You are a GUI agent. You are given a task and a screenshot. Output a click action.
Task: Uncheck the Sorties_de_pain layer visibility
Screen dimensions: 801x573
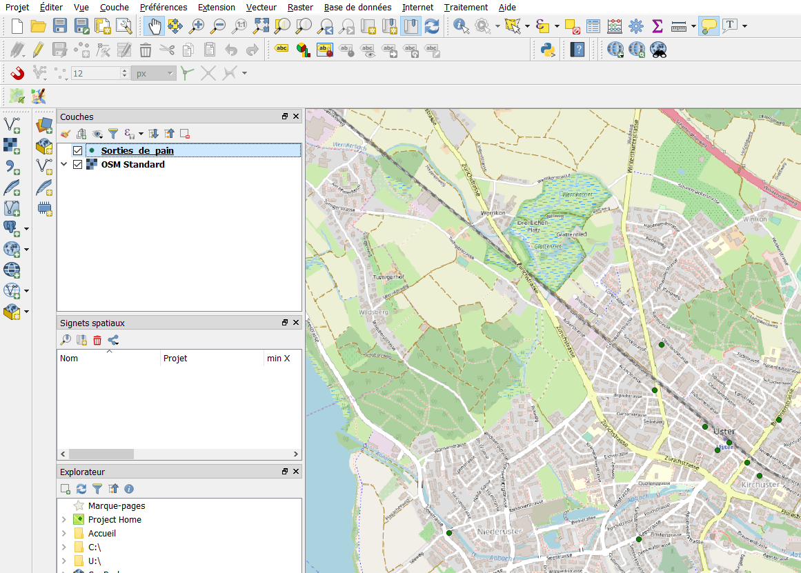coord(77,150)
